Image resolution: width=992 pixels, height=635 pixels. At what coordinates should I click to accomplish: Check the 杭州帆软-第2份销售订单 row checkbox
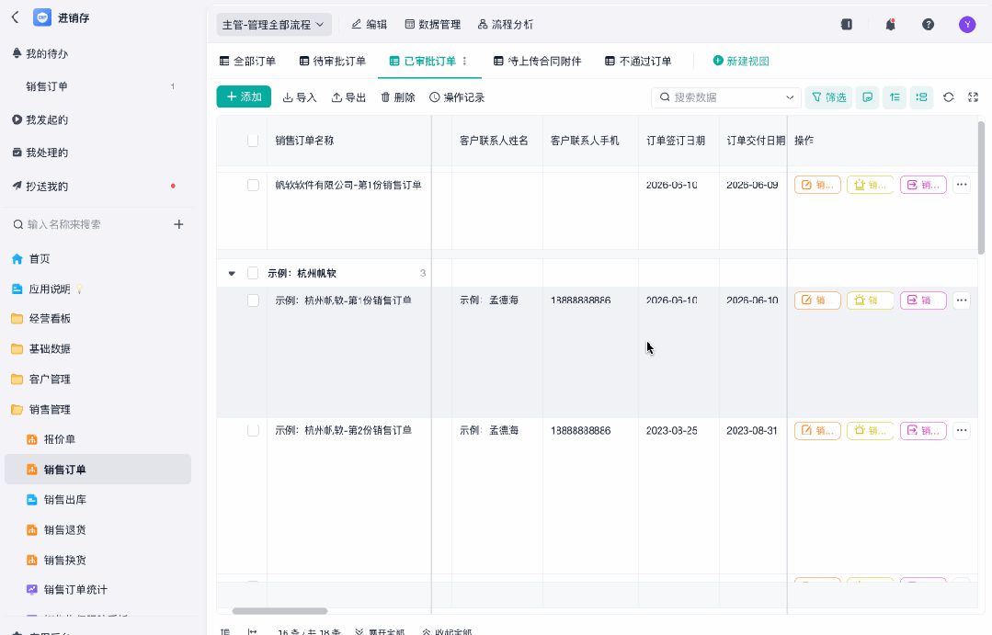pos(253,430)
